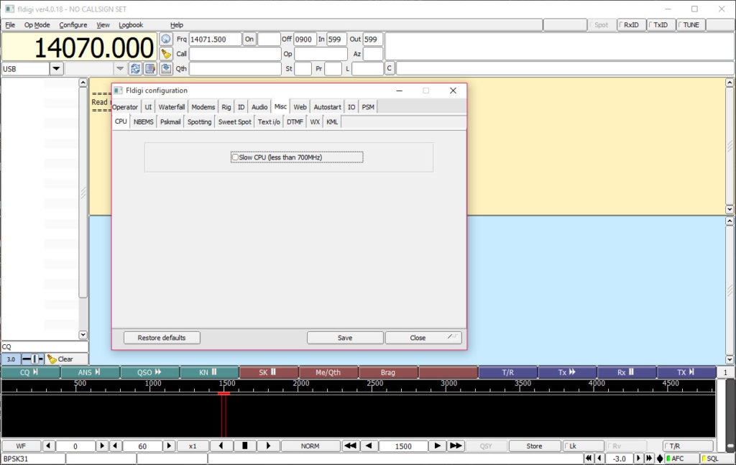Toggle the TxID button
The width and height of the screenshot is (736, 465).
pyautogui.click(x=660, y=25)
